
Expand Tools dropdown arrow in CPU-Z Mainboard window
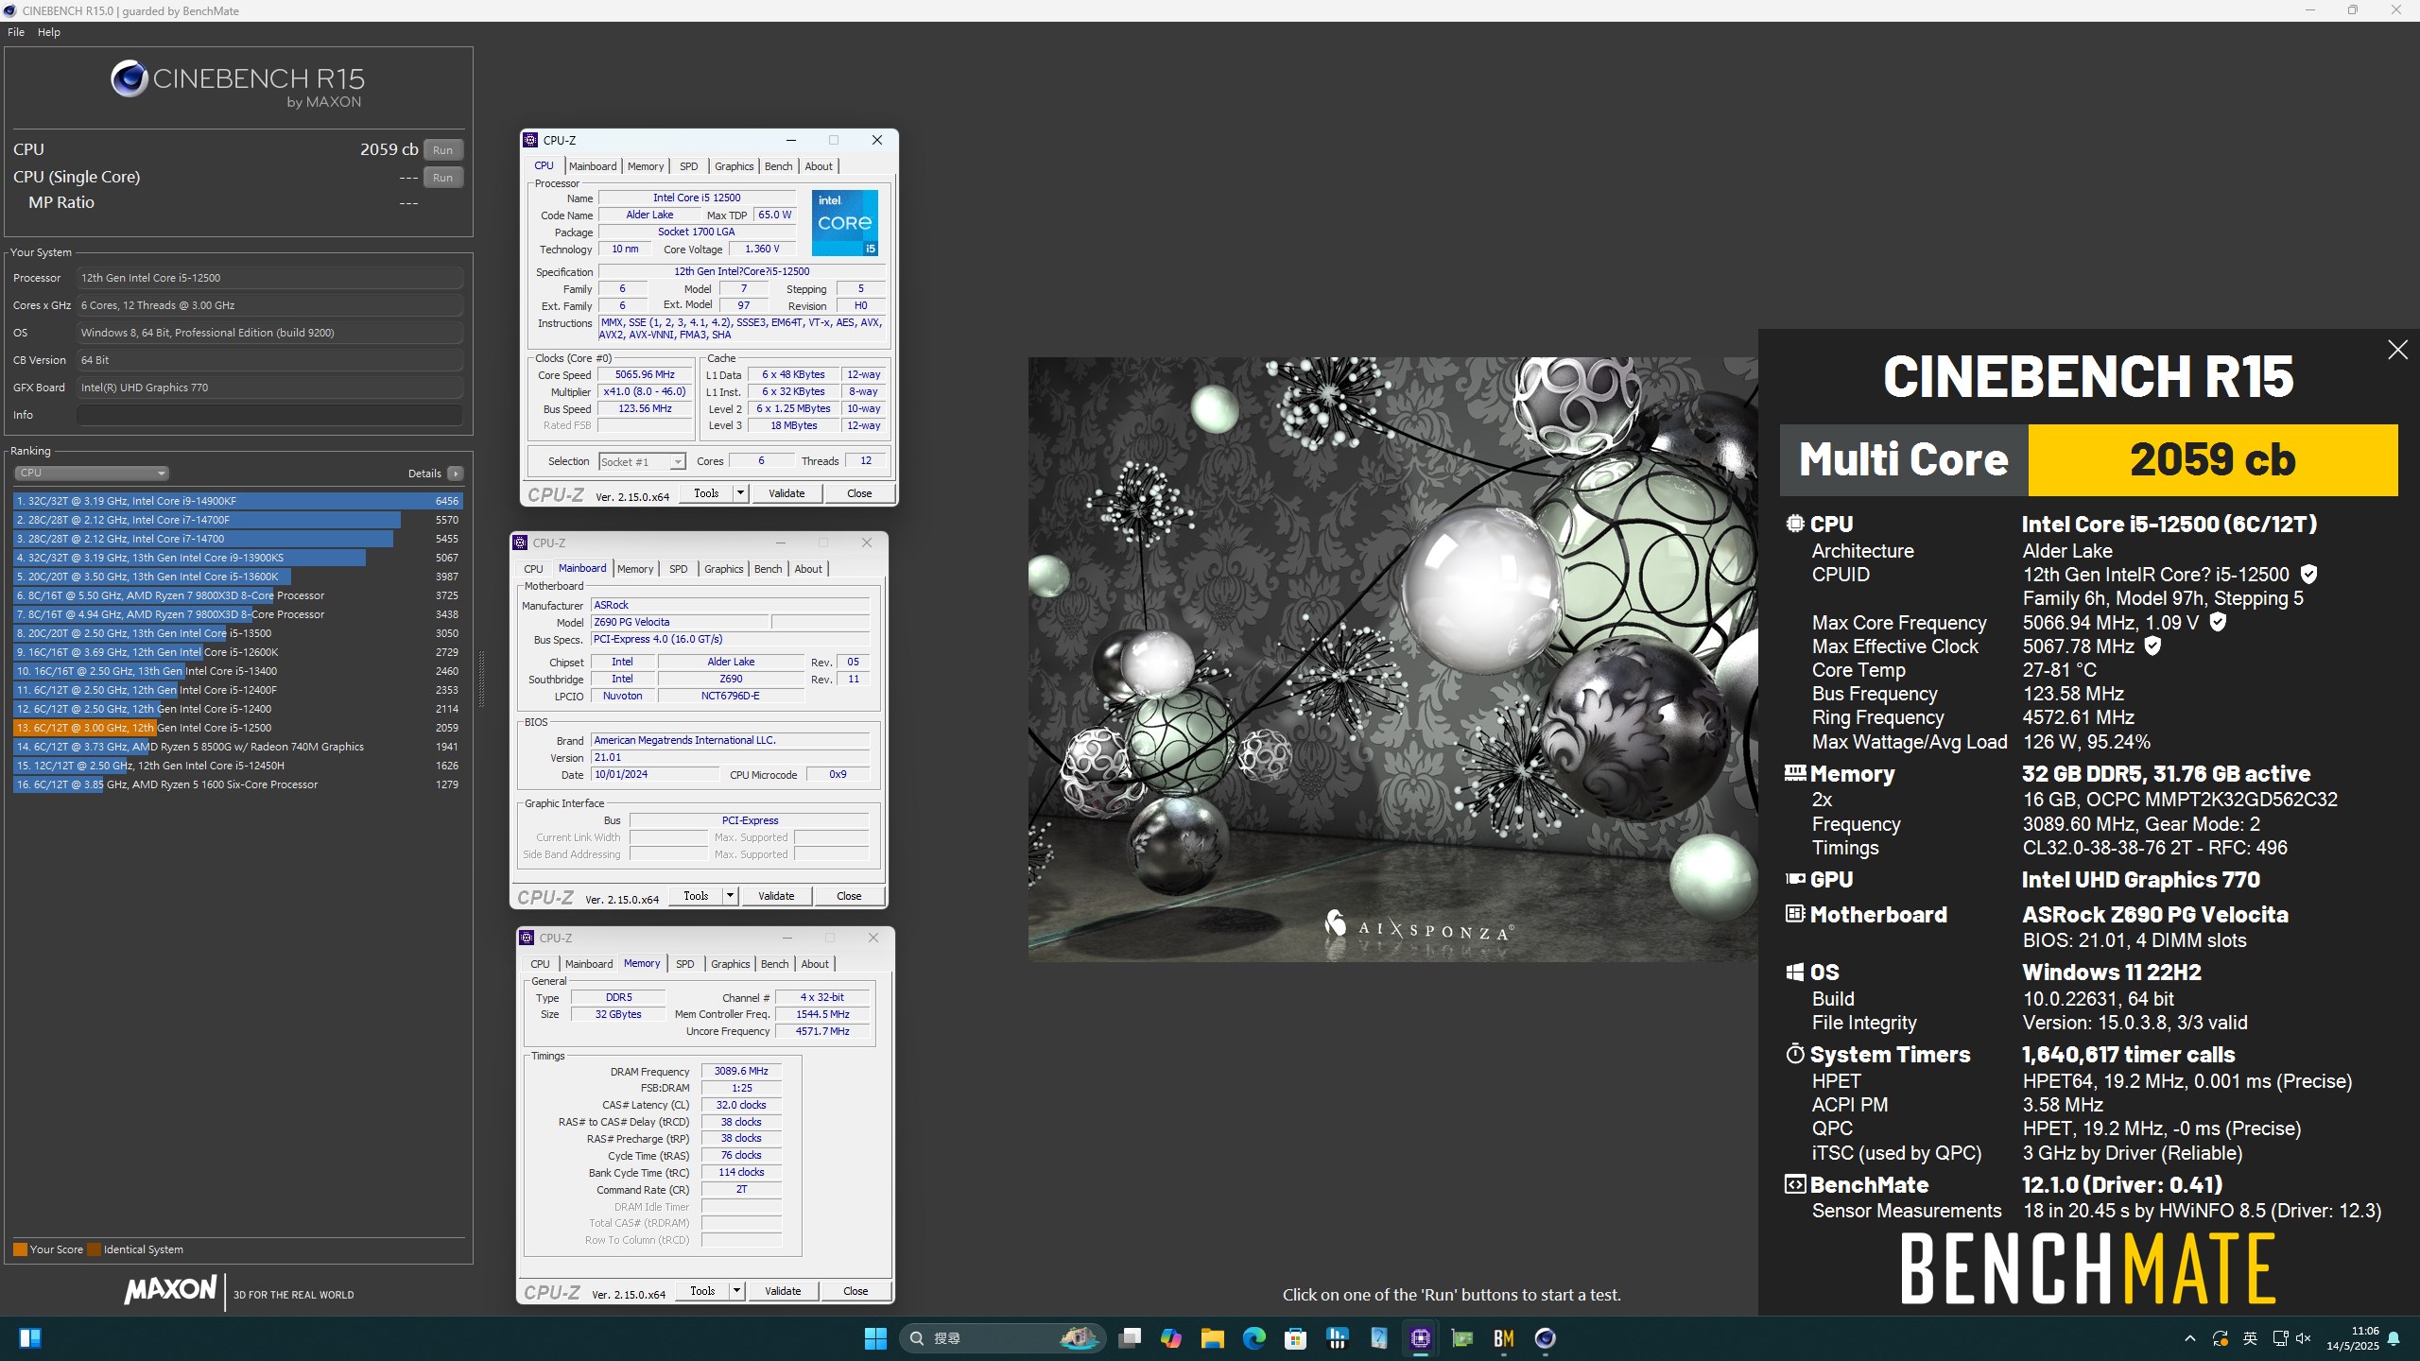(x=730, y=896)
